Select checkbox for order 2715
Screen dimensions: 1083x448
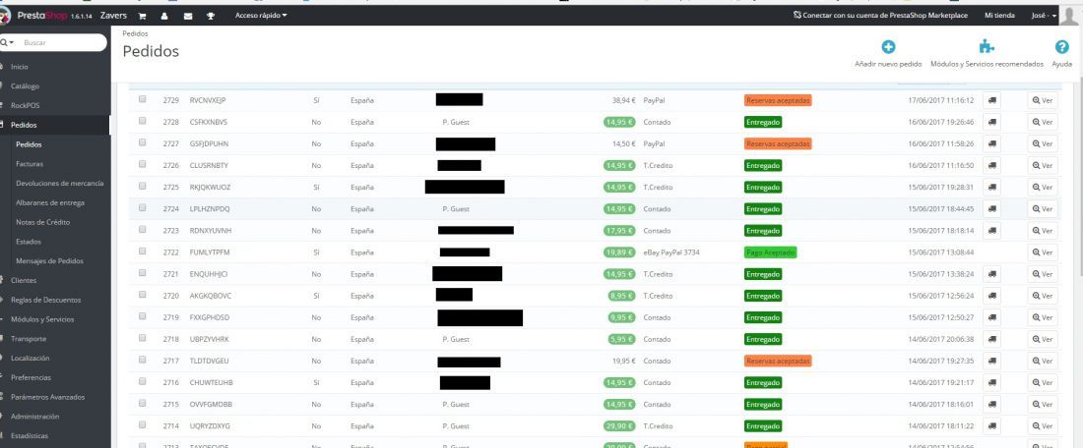(x=143, y=403)
